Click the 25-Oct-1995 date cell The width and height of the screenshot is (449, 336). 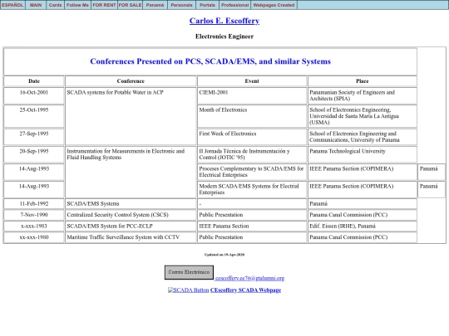pos(34,116)
